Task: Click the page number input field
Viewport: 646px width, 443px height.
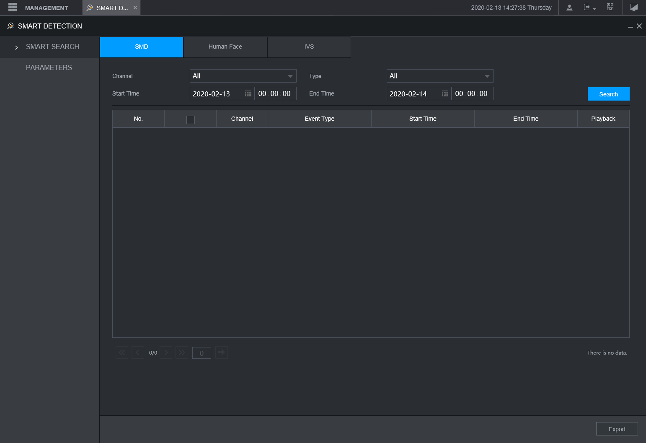Action: 202,353
